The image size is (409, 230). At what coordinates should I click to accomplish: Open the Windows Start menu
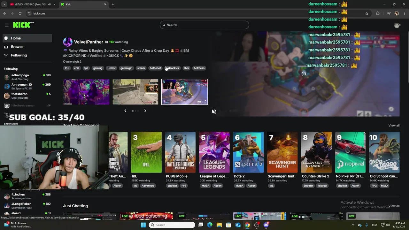tap(143, 225)
